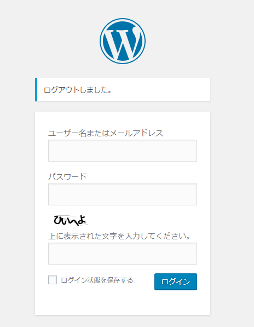Click the blue accent bar of logout notice
This screenshot has width=254, height=327.
(x=36, y=89)
